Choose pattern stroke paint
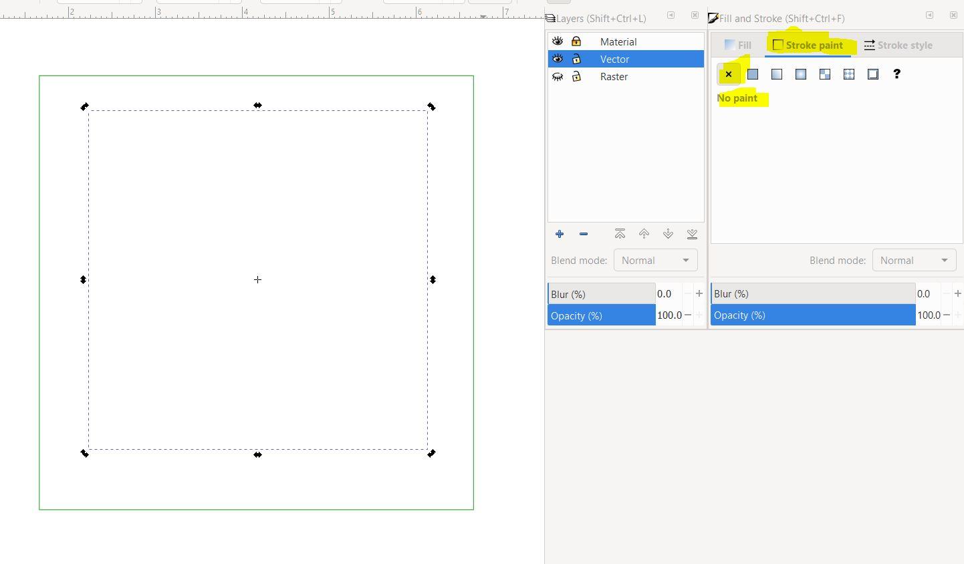Viewport: 964px width, 564px height. pos(849,74)
